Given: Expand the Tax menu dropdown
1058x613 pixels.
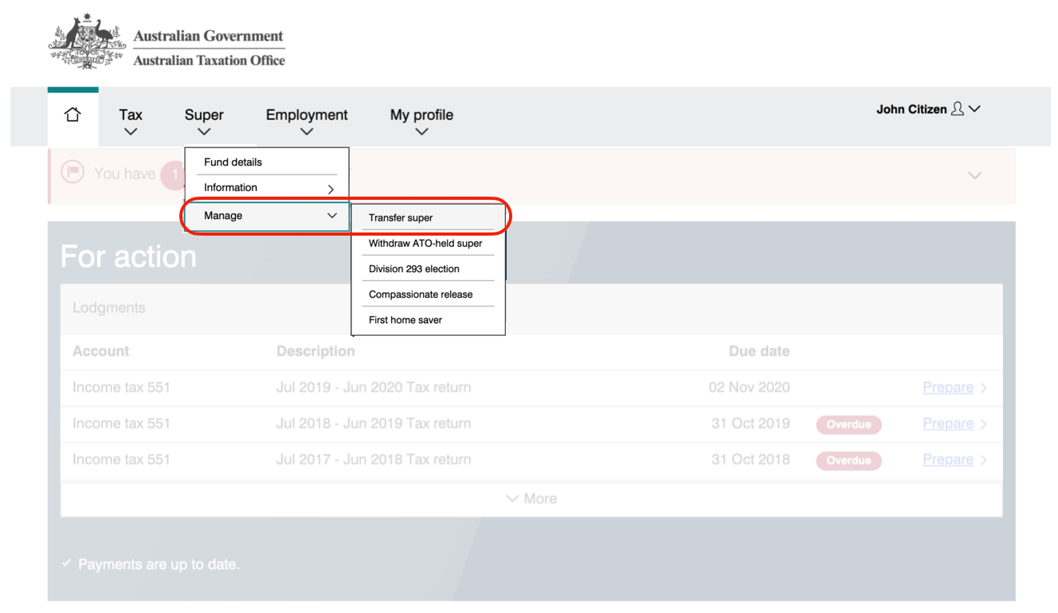Looking at the screenshot, I should coord(130,121).
